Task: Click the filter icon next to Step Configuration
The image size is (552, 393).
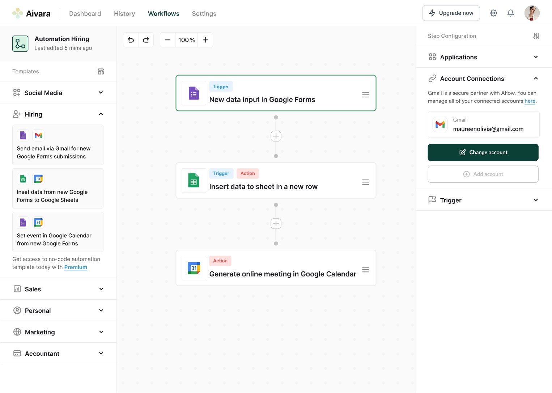Action: tap(536, 36)
